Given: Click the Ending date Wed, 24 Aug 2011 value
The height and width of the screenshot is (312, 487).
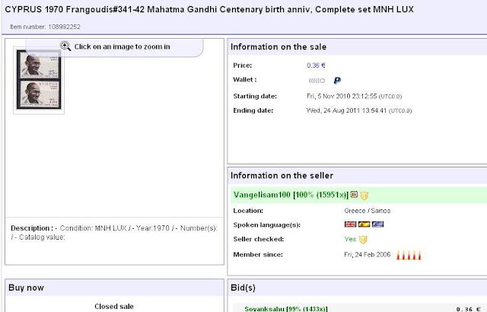Looking at the screenshot, I should tap(359, 110).
